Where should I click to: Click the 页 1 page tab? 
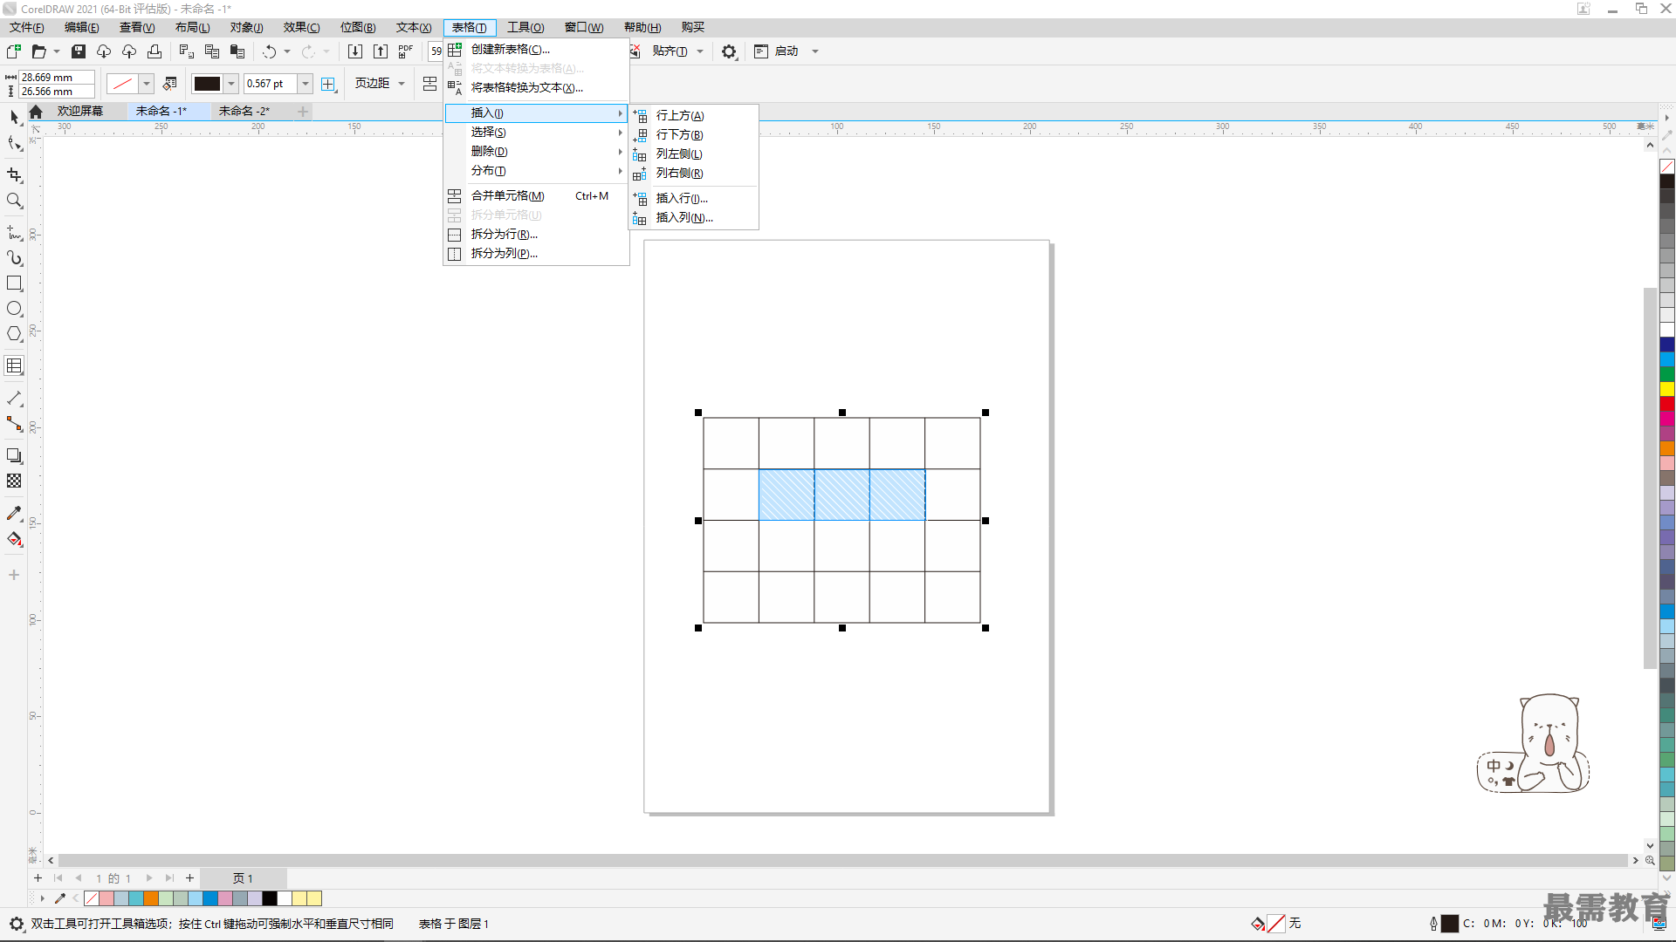[243, 878]
